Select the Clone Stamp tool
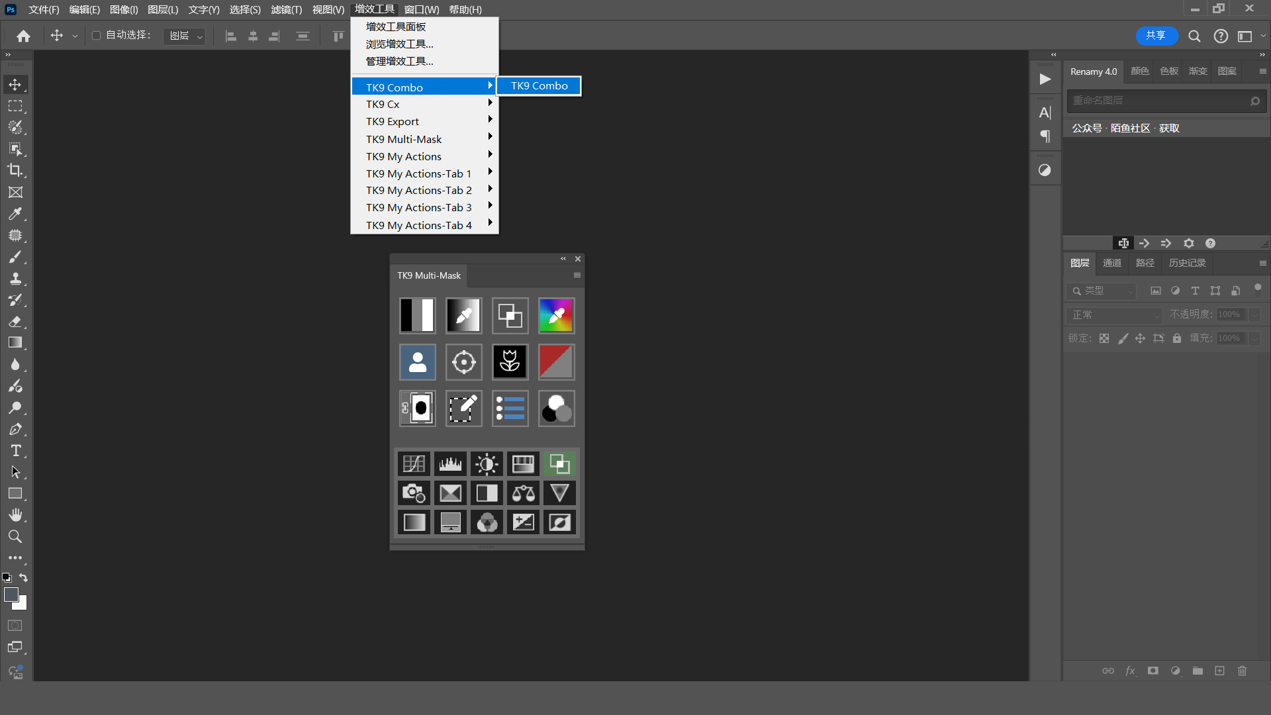 coord(15,278)
